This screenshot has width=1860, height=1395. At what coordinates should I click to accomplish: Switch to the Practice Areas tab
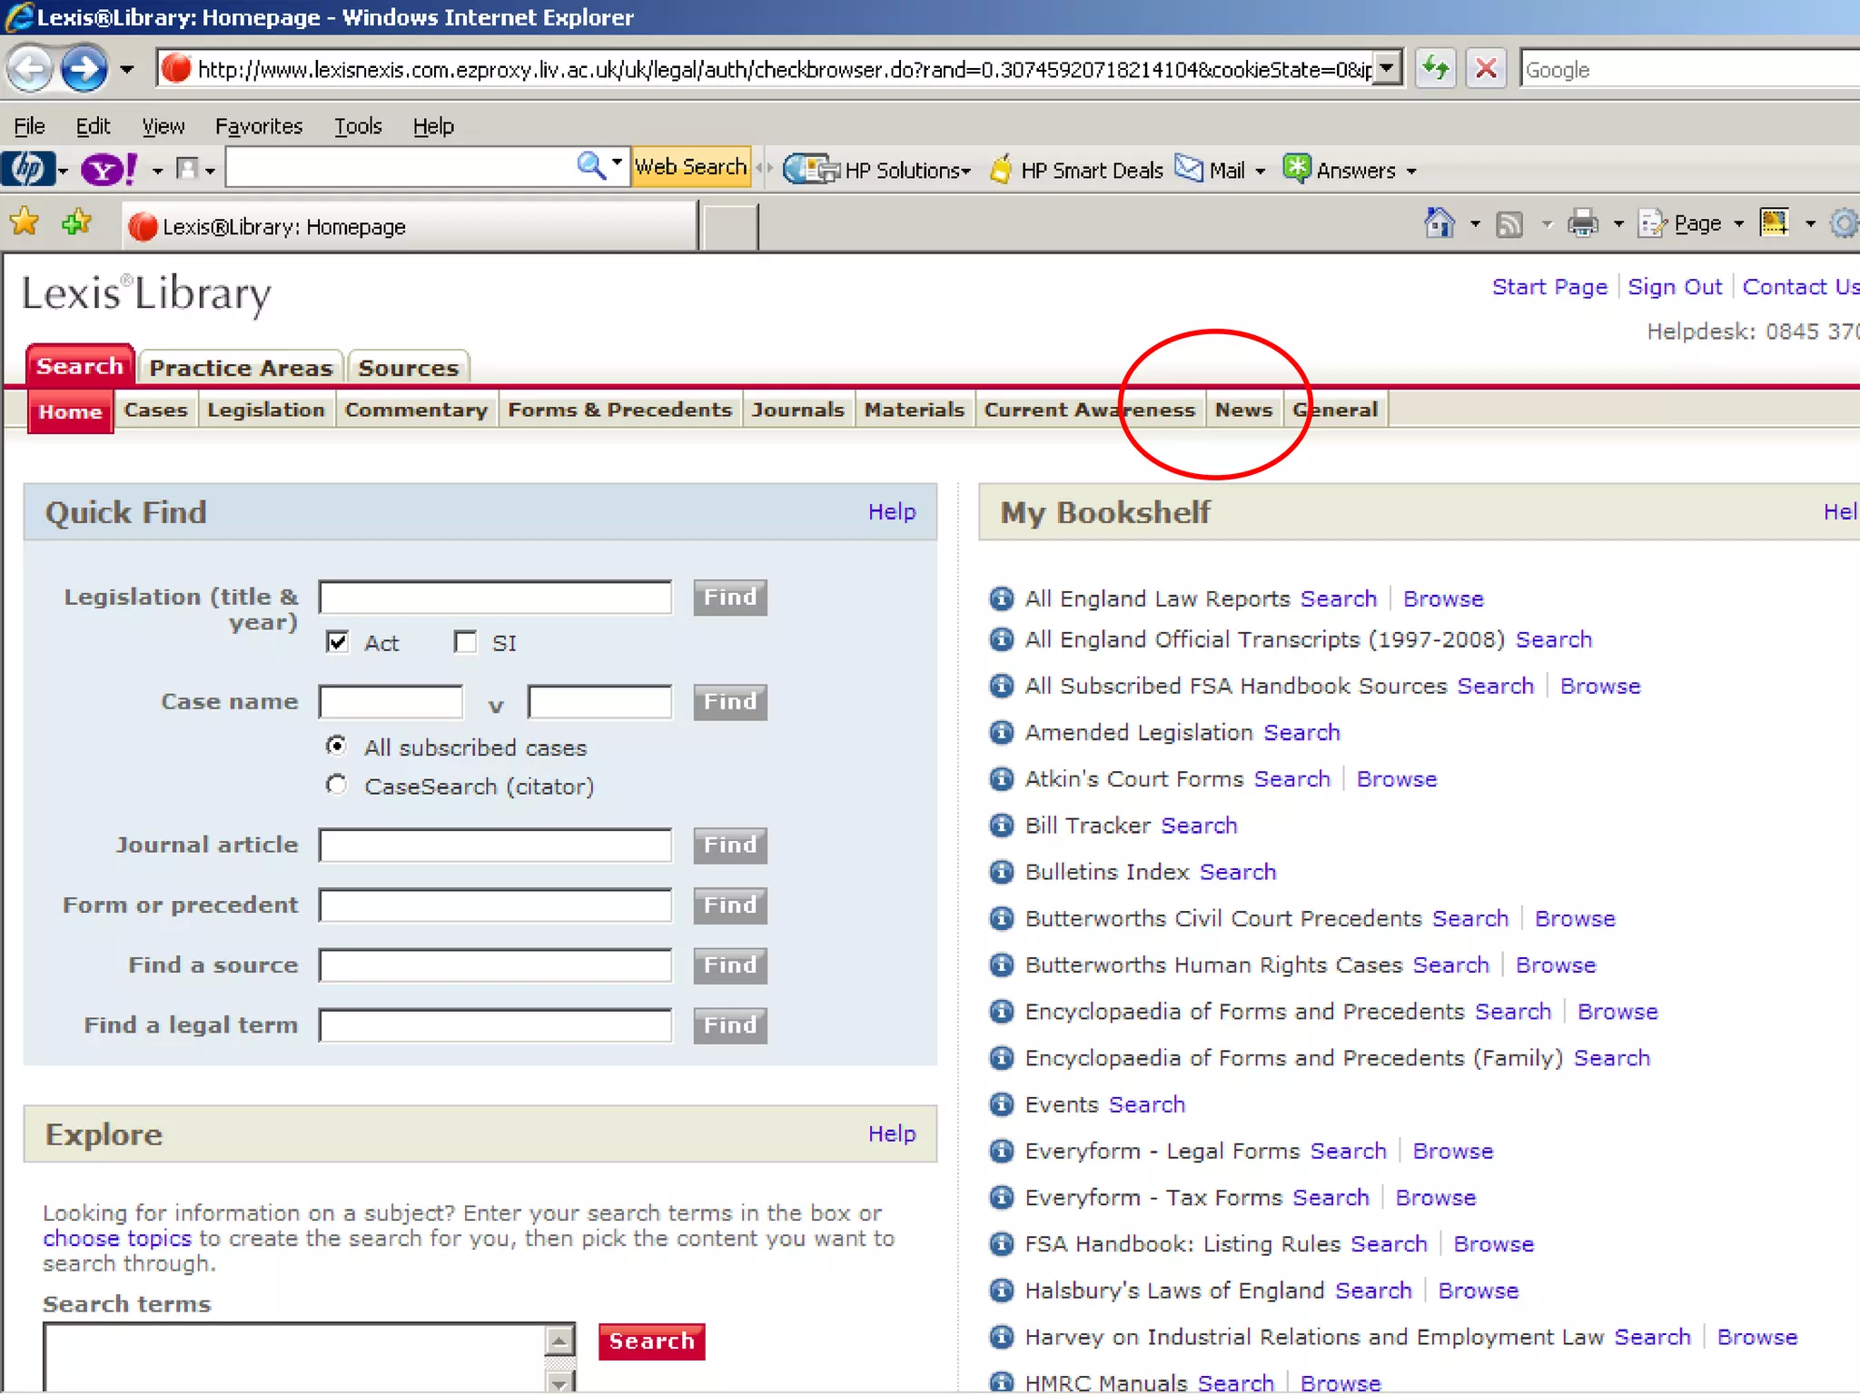coord(241,368)
